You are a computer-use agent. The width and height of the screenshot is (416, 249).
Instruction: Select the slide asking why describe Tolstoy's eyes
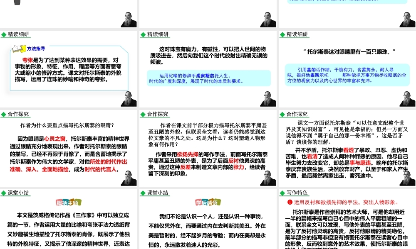tap(69, 148)
